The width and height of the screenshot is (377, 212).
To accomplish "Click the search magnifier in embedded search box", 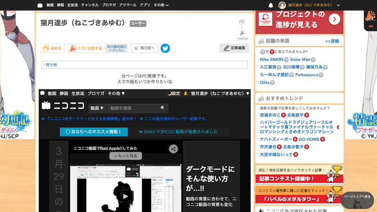I will click(163, 108).
